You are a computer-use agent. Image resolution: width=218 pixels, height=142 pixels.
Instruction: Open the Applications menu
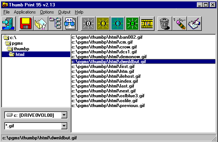(25, 12)
